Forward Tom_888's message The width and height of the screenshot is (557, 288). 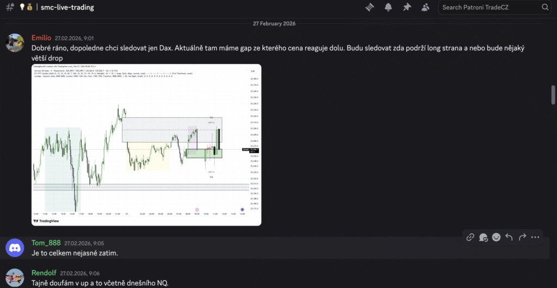tap(522, 237)
